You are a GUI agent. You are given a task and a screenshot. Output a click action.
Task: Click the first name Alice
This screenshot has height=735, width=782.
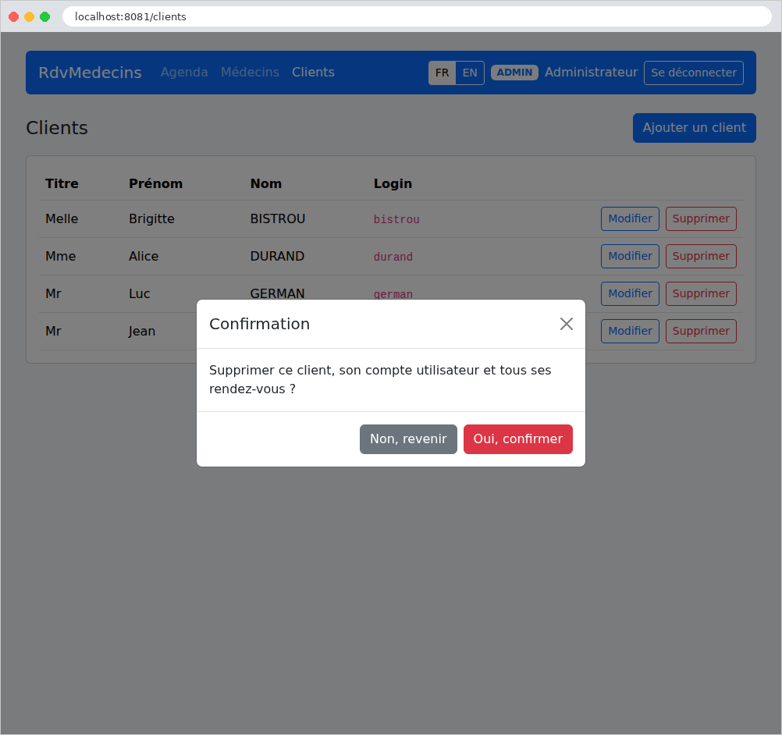[x=144, y=256]
